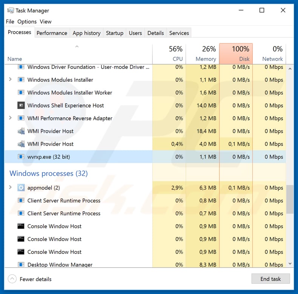Minimize the Task Manager window
The height and width of the screenshot is (294, 298).
(241, 10)
